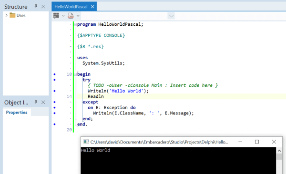Open dropdown arrow beside the view icon
This screenshot has width=286, height=174.
[63, 16]
